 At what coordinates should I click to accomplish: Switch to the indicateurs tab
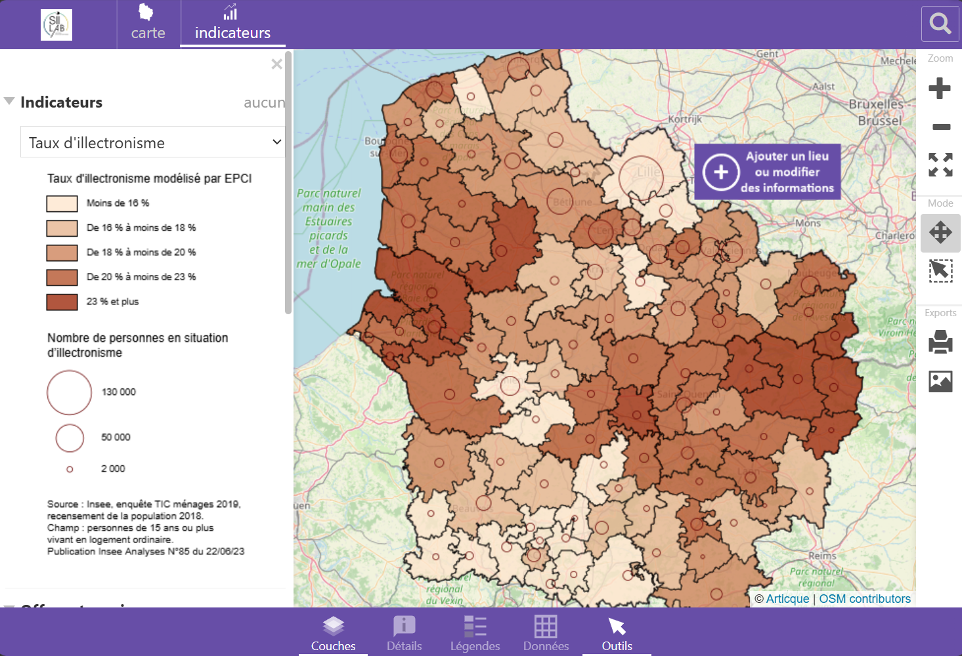coord(232,24)
